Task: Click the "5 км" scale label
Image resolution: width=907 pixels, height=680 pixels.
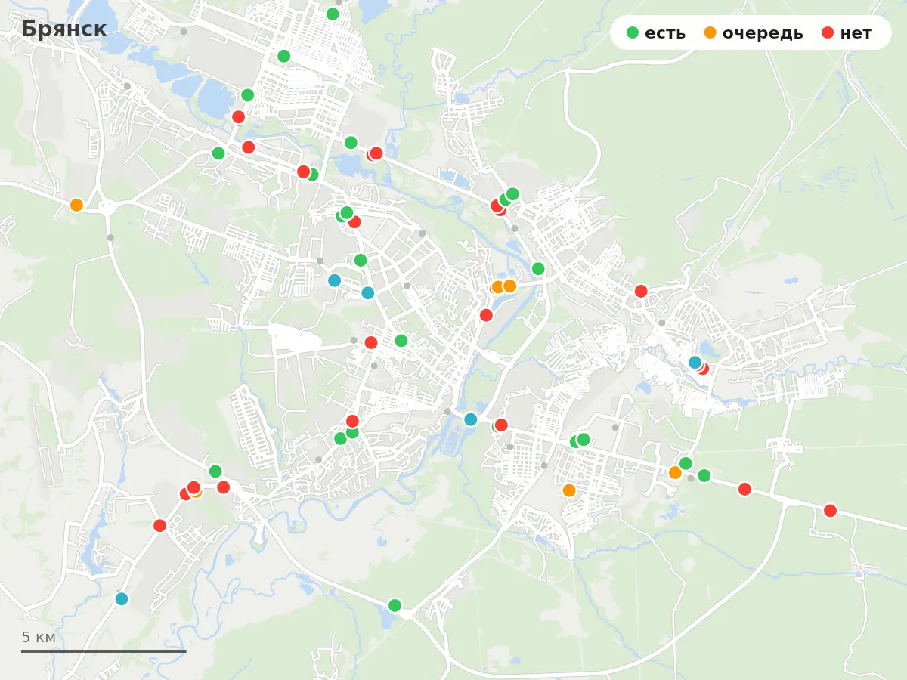Action: (x=39, y=637)
